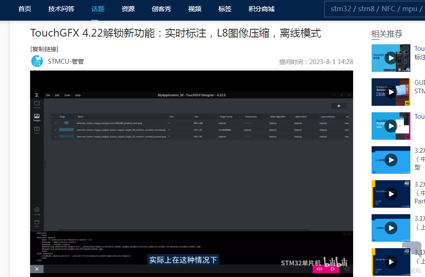Play the TouchGFX 4.22 新功能 recommended thumbnail
This screenshot has height=277, width=425.
[x=391, y=58]
